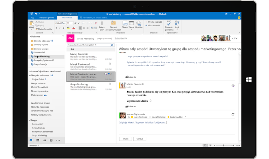Switch to Narzędzia główne tab
Screen dimensions: 269x159
pyautogui.click(x=47, y=18)
